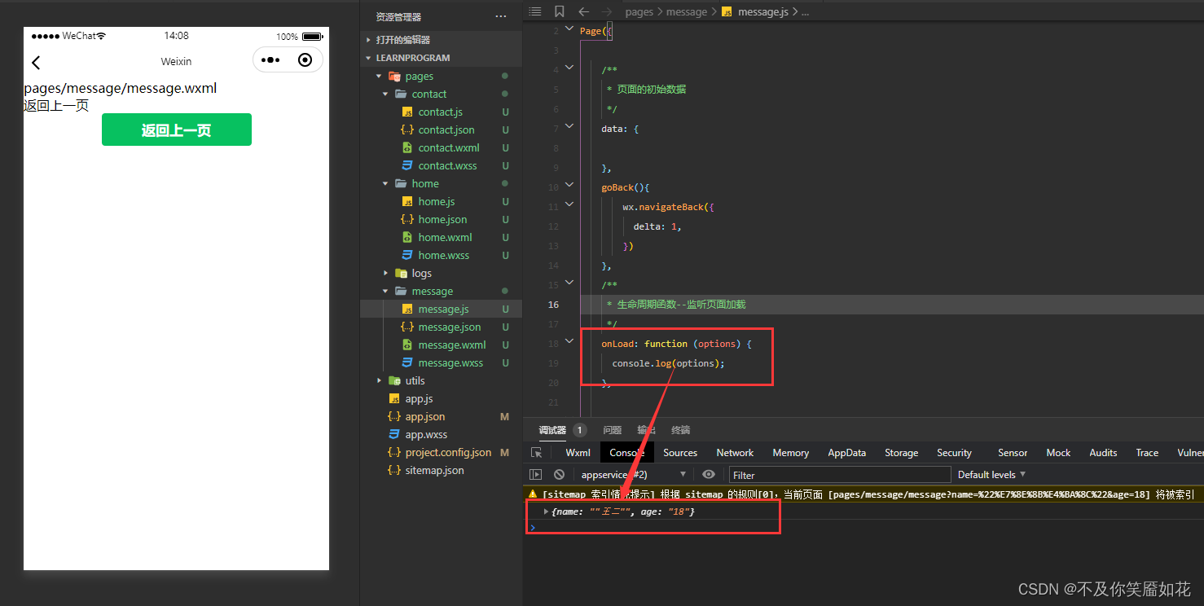Image resolution: width=1204 pixels, height=606 pixels.
Task: Toggle the console sidebar panel icon
Action: [535, 474]
